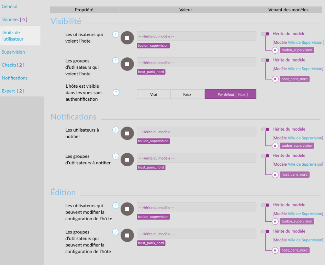The image size is (325, 265).
Task: Click host_paris_nord tag under groups who see host
Action: [x=151, y=72]
